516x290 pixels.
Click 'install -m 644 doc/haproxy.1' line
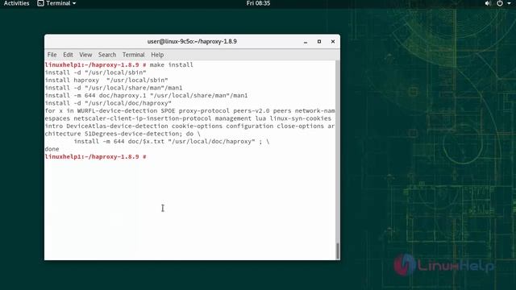click(x=146, y=95)
